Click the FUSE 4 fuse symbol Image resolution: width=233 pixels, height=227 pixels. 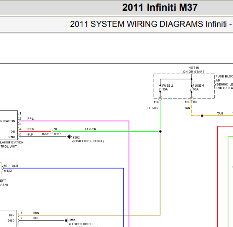pyautogui.click(x=192, y=89)
